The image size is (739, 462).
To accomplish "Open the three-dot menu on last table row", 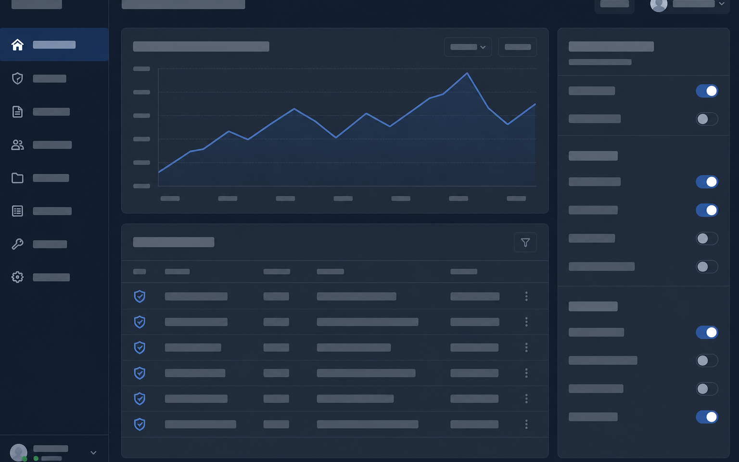I will (x=526, y=424).
